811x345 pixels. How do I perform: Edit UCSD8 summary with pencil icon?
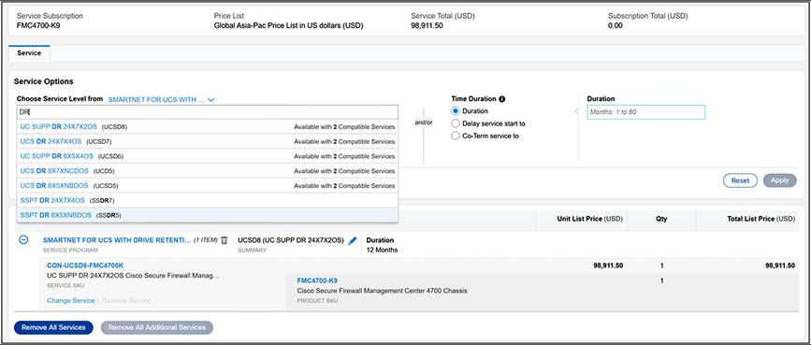[353, 240]
